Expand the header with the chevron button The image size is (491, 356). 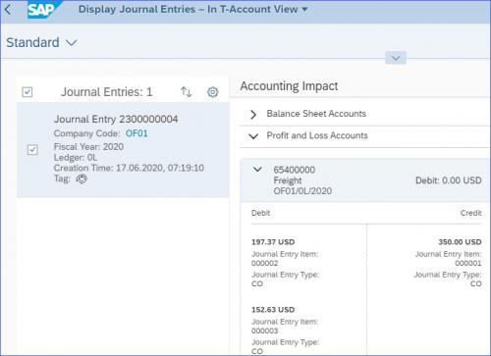[396, 58]
